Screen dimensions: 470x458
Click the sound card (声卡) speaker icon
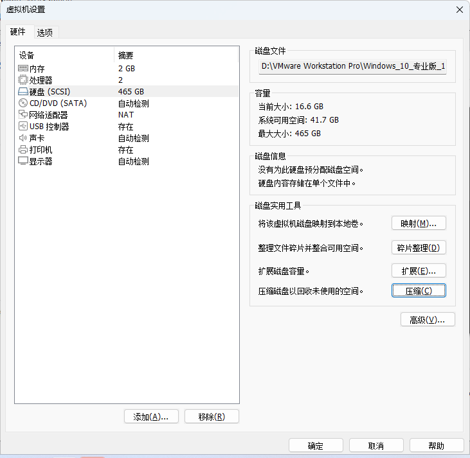[23, 138]
